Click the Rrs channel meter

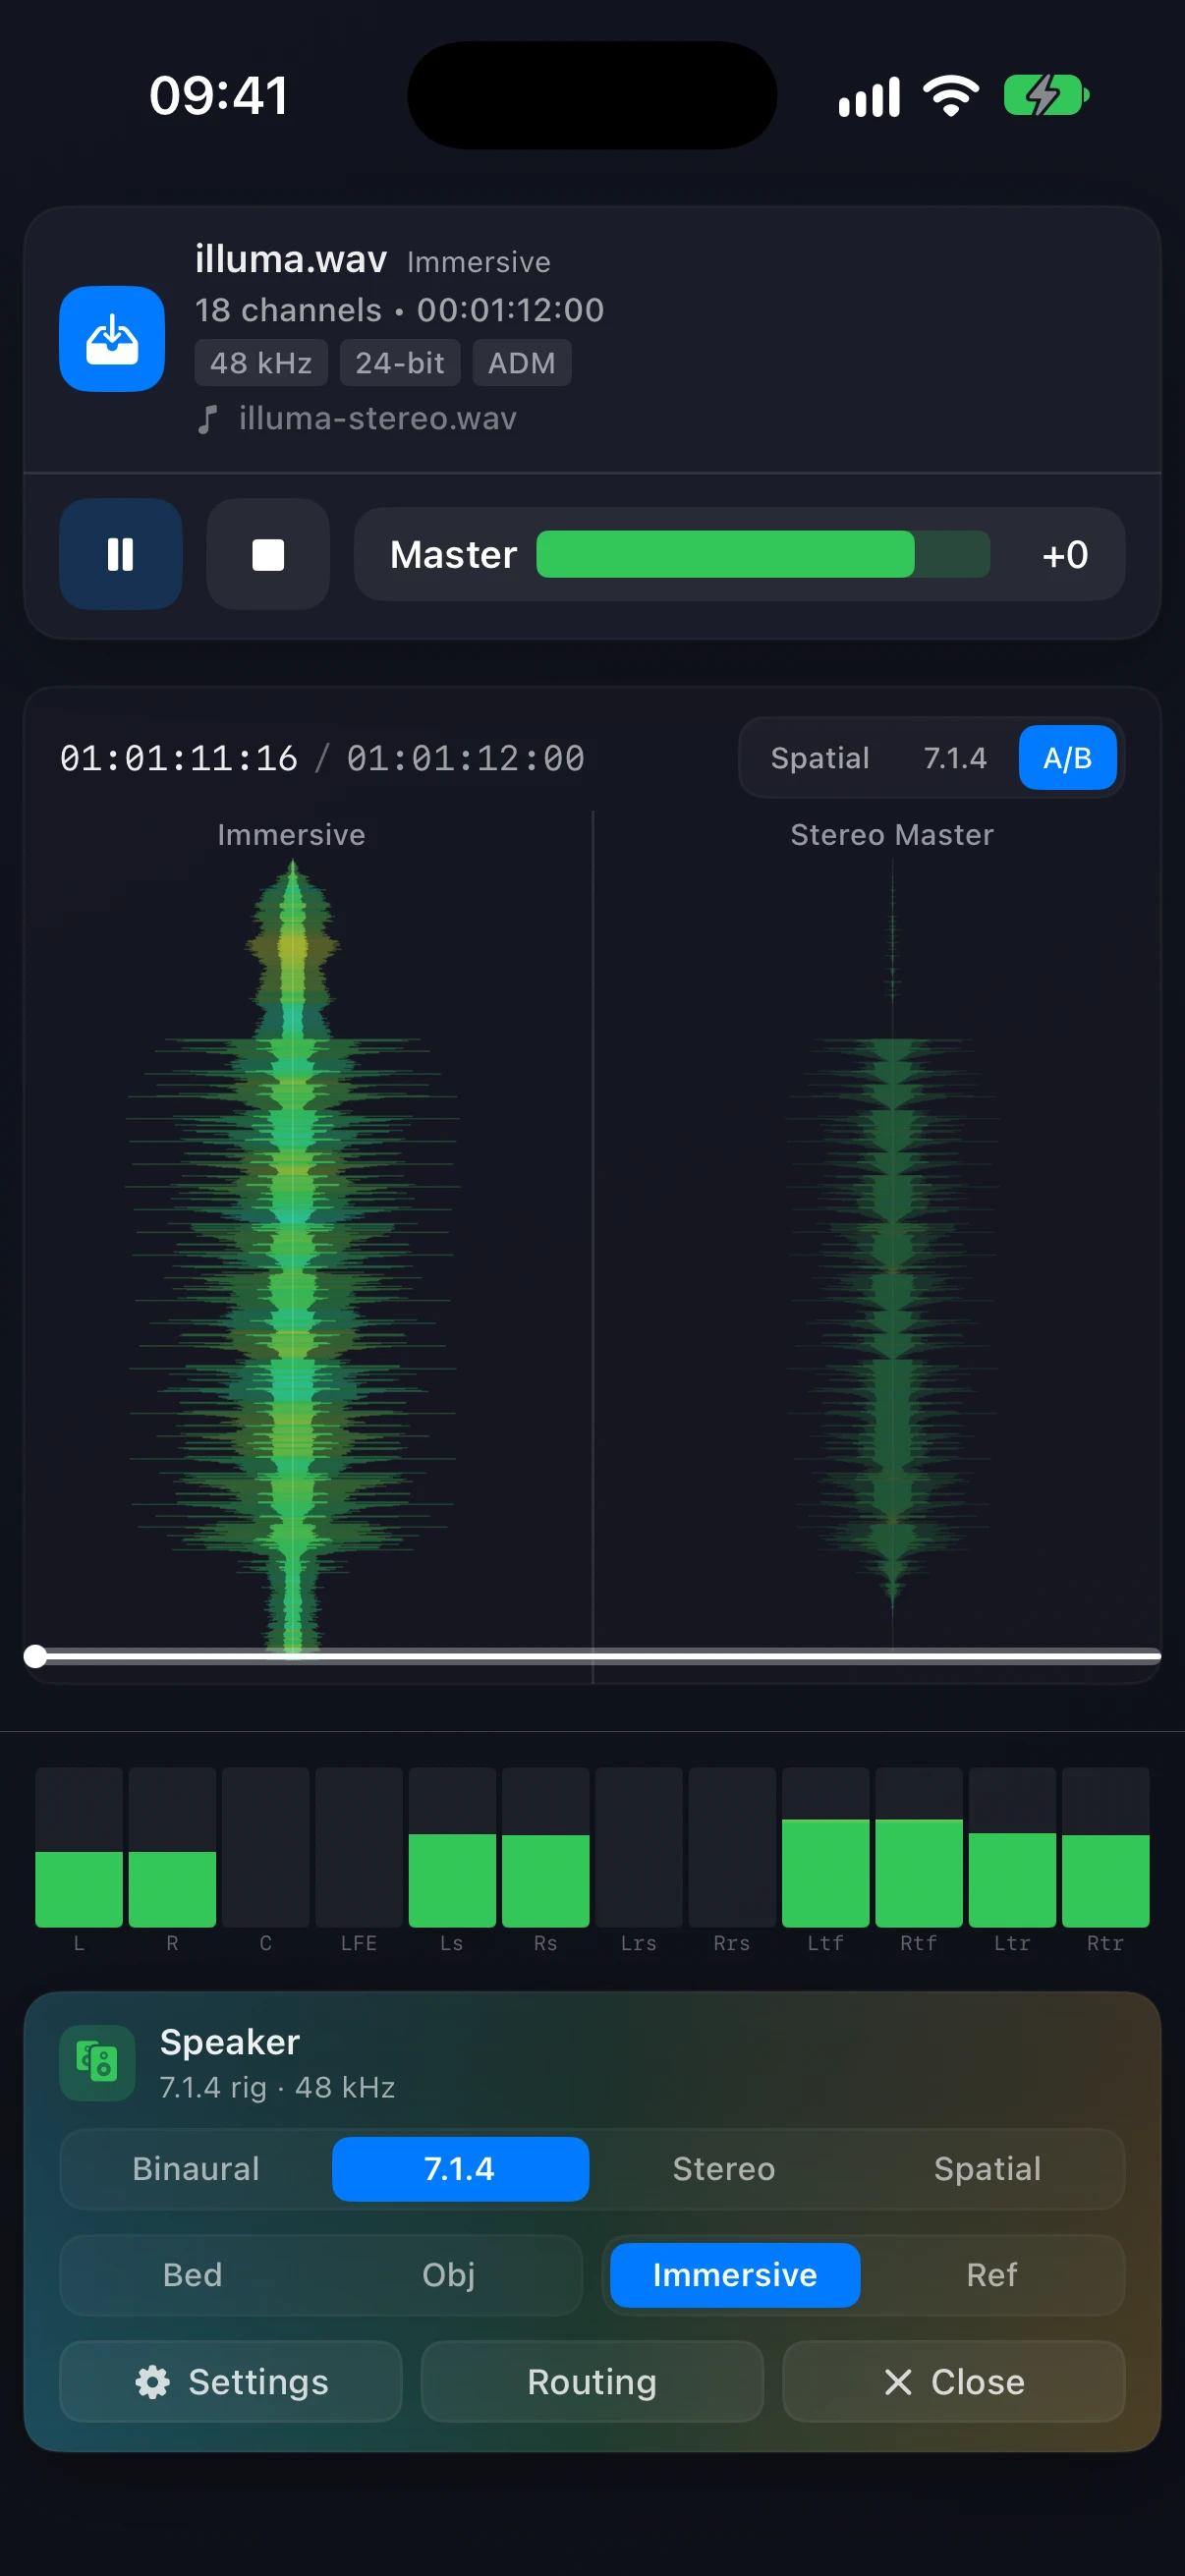point(732,1847)
